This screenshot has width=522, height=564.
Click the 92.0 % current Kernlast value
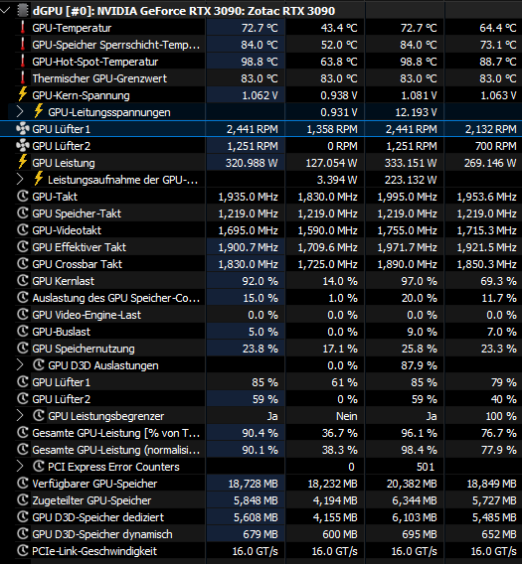(260, 281)
